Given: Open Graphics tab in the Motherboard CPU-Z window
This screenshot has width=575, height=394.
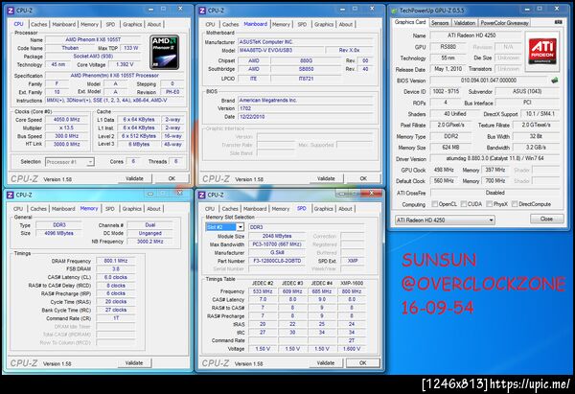Looking at the screenshot, I should click(x=324, y=24).
